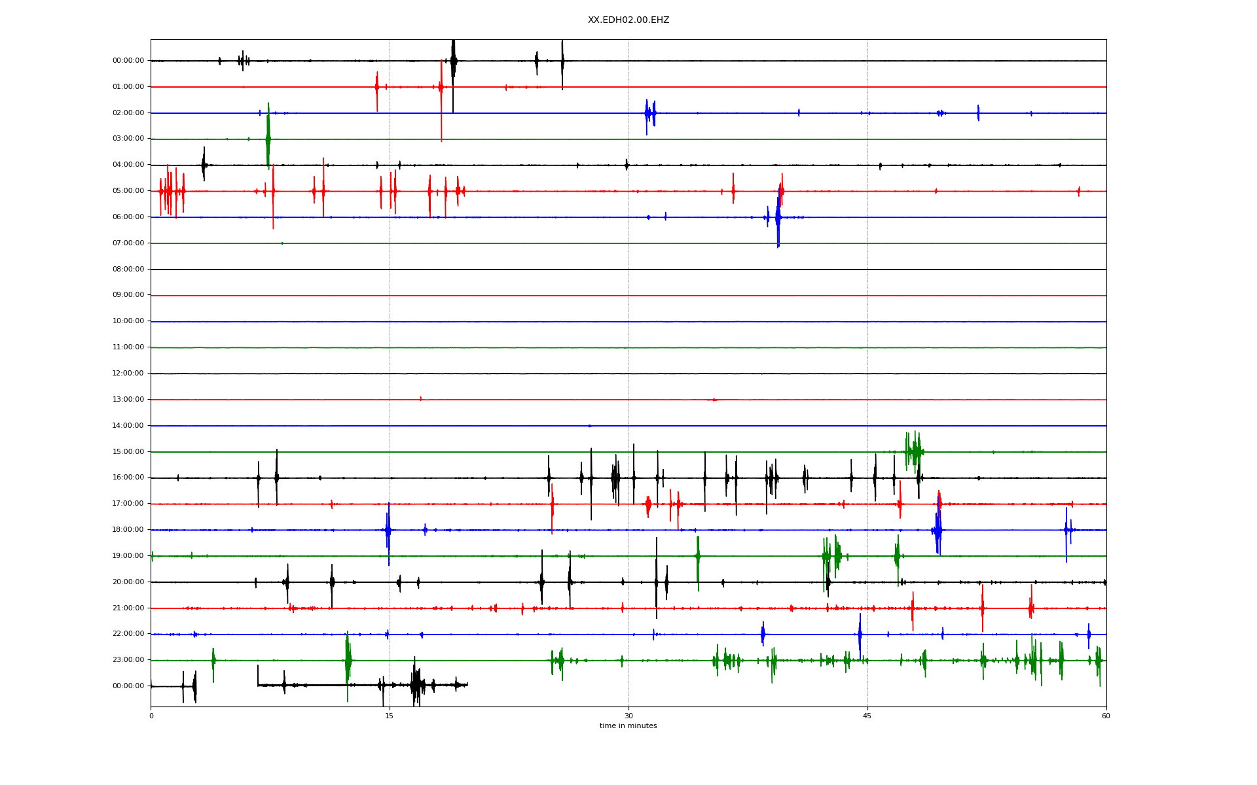Click the 18:00:00 row label

point(128,530)
